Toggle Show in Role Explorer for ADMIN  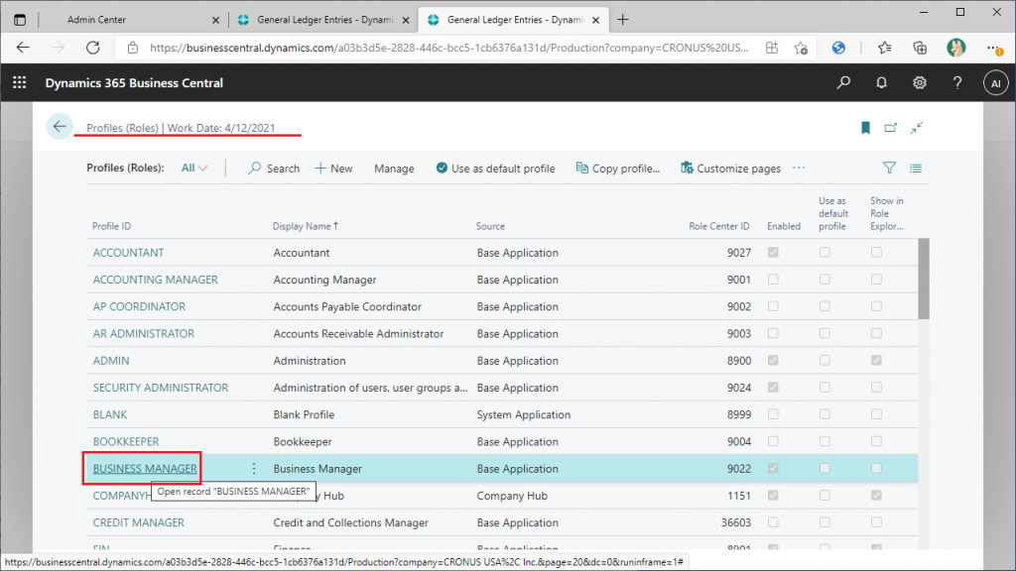click(876, 360)
